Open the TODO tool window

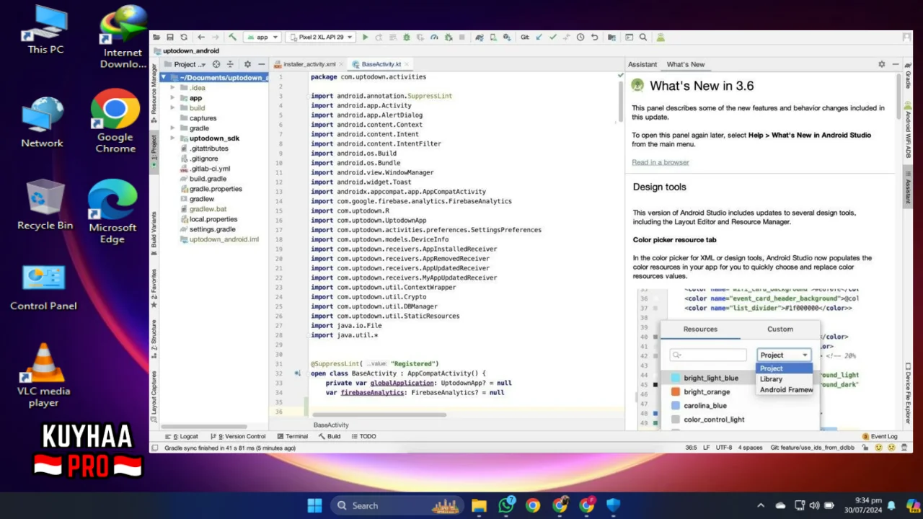pyautogui.click(x=363, y=436)
